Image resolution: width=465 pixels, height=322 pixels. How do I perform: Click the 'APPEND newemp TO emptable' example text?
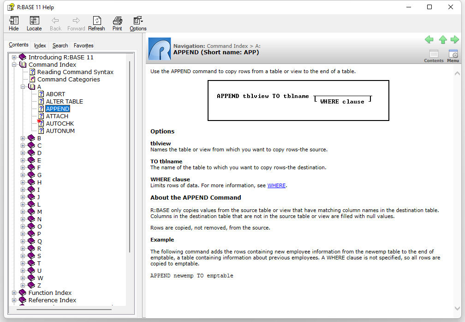pos(191,276)
